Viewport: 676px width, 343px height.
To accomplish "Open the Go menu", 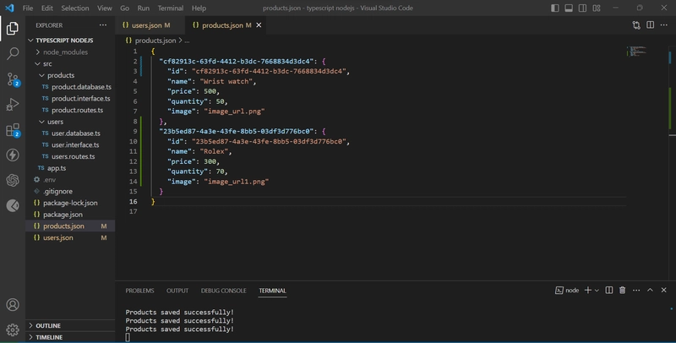I will (x=124, y=8).
